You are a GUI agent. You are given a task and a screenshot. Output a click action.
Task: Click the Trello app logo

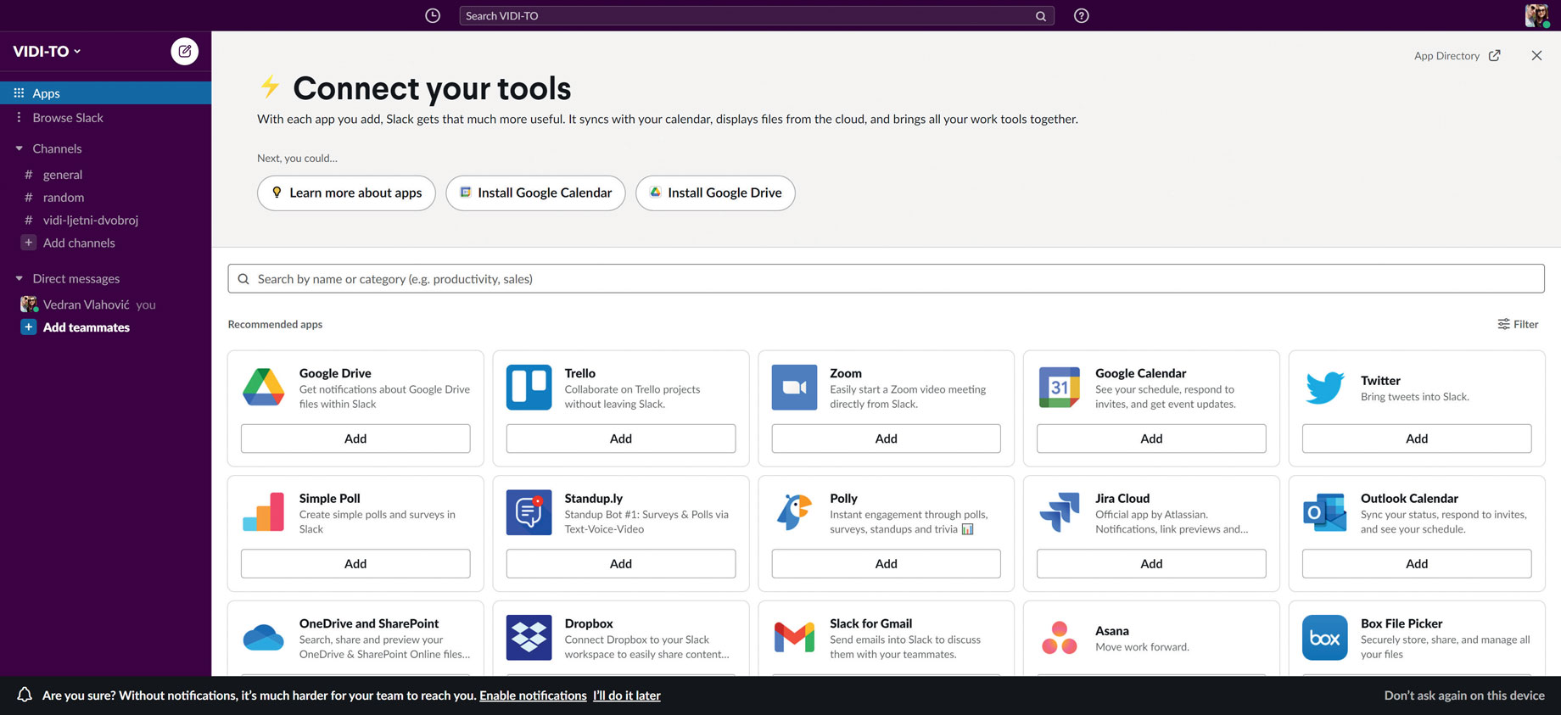tap(529, 387)
